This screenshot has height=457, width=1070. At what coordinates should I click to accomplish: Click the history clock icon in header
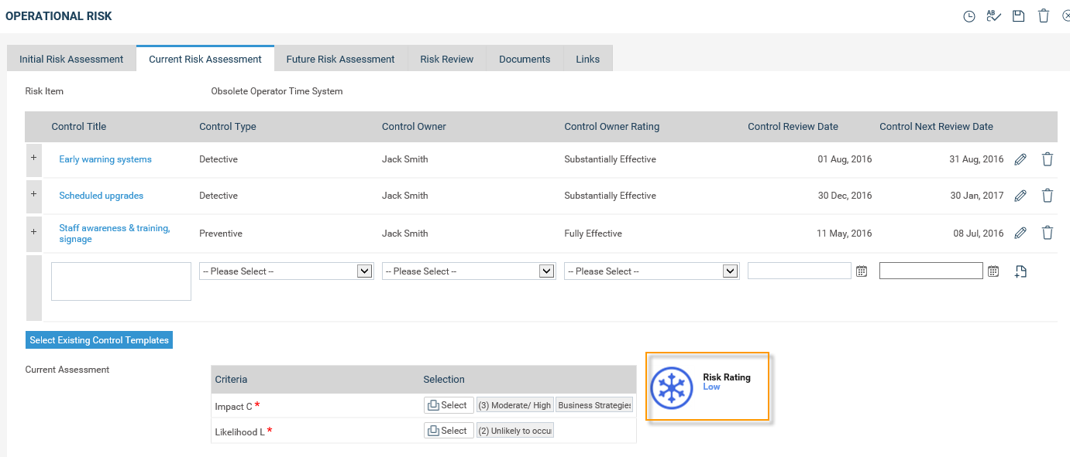tap(969, 16)
